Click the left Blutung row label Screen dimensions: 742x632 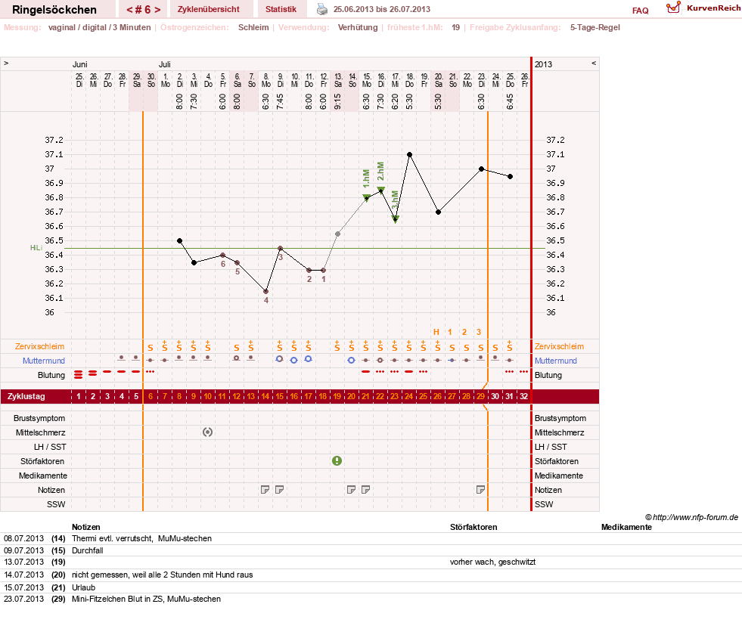point(51,375)
